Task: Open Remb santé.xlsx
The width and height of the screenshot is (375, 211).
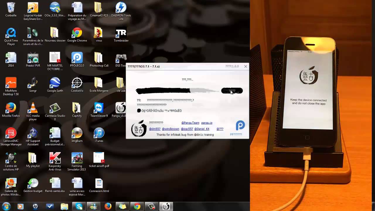Action: [55, 185]
